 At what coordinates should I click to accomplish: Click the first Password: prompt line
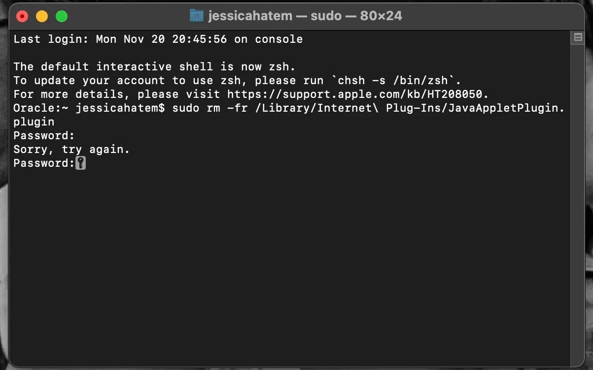[x=43, y=135]
